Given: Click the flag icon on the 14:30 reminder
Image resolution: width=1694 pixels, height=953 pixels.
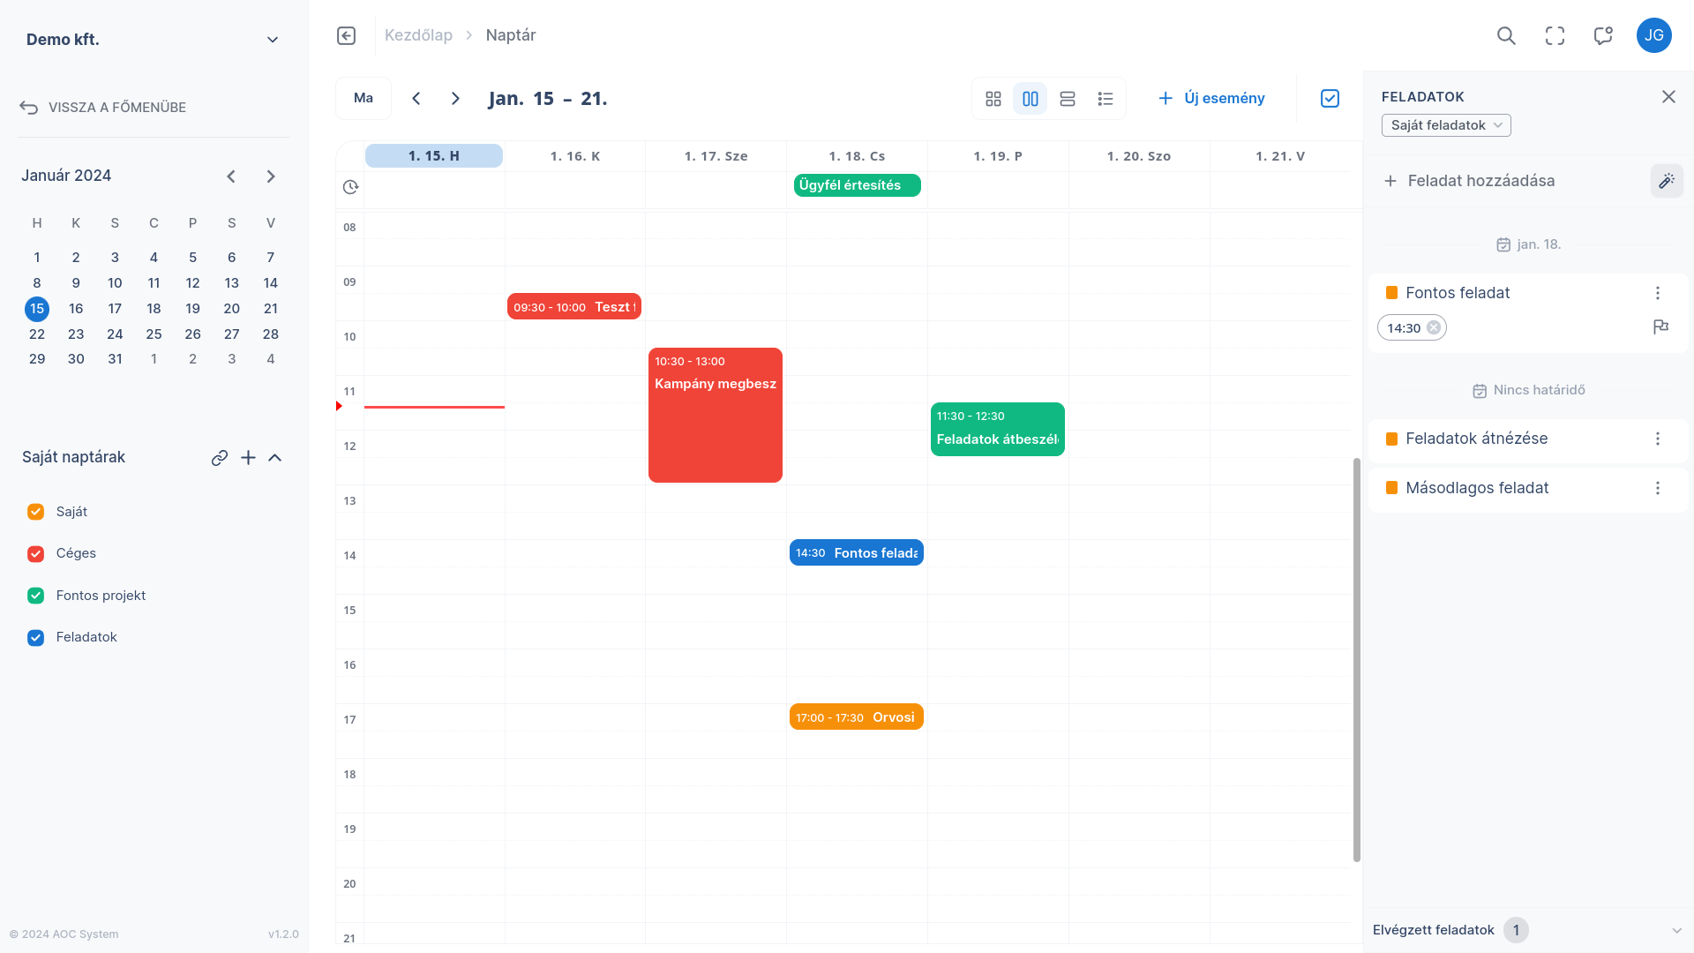Looking at the screenshot, I should 1661,326.
